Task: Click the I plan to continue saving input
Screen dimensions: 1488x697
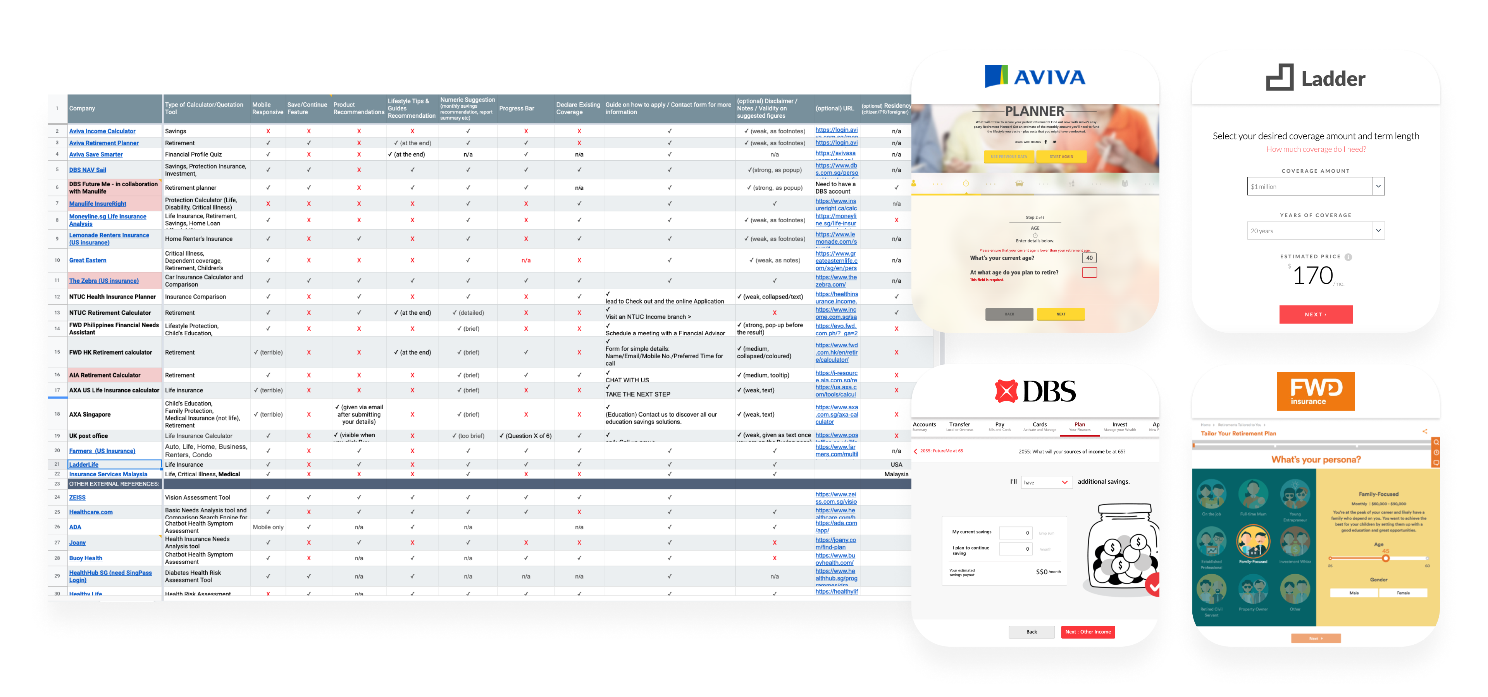Action: [x=1016, y=549]
